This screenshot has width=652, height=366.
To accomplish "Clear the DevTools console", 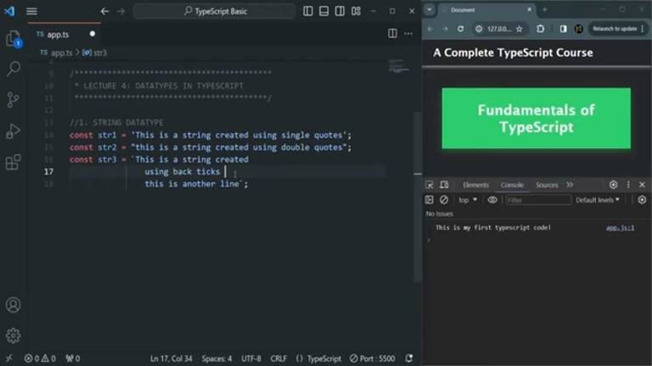I will tap(444, 200).
